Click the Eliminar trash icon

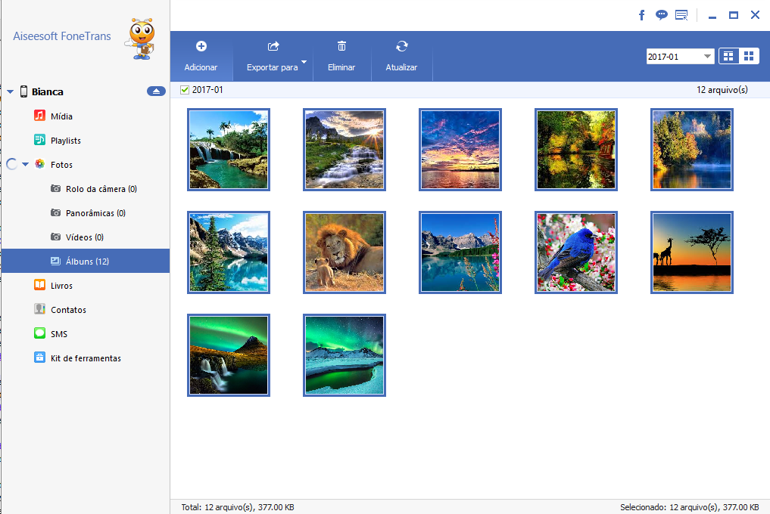click(x=341, y=47)
